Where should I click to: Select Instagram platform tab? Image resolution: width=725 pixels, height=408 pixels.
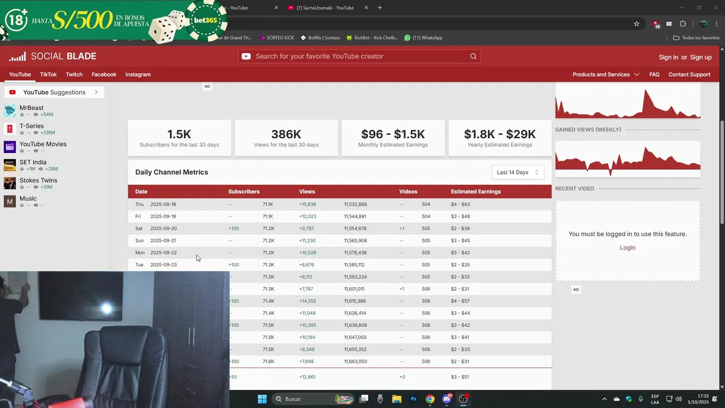pos(138,74)
